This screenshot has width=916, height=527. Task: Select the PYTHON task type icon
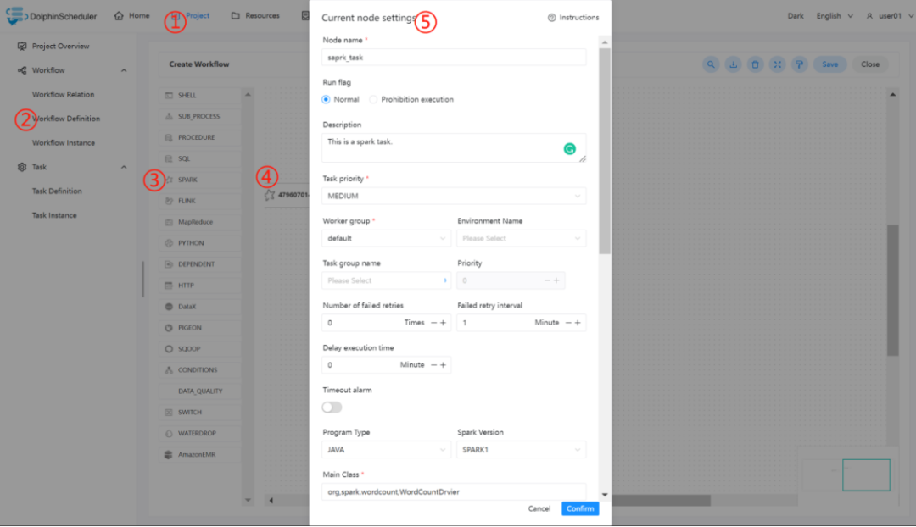(169, 243)
